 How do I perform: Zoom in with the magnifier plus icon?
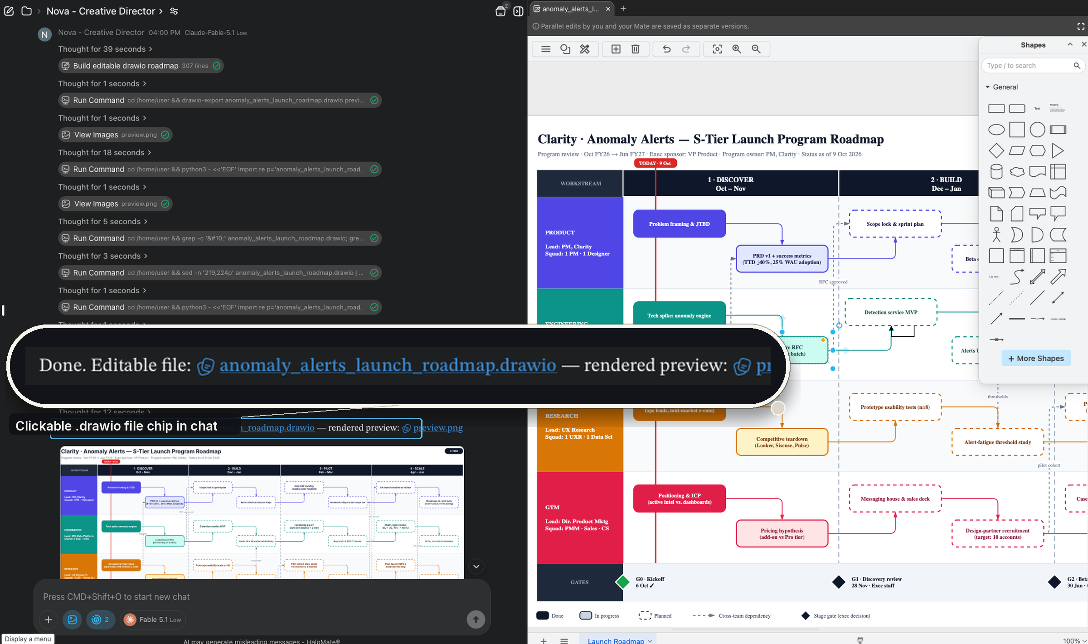737,49
